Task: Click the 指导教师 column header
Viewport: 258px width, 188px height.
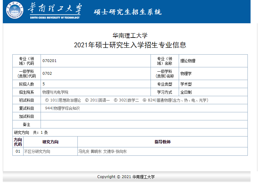Action: (x=162, y=142)
